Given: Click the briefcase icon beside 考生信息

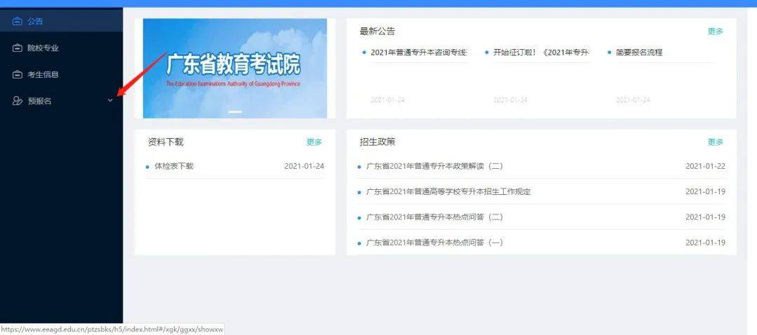Looking at the screenshot, I should tap(18, 74).
